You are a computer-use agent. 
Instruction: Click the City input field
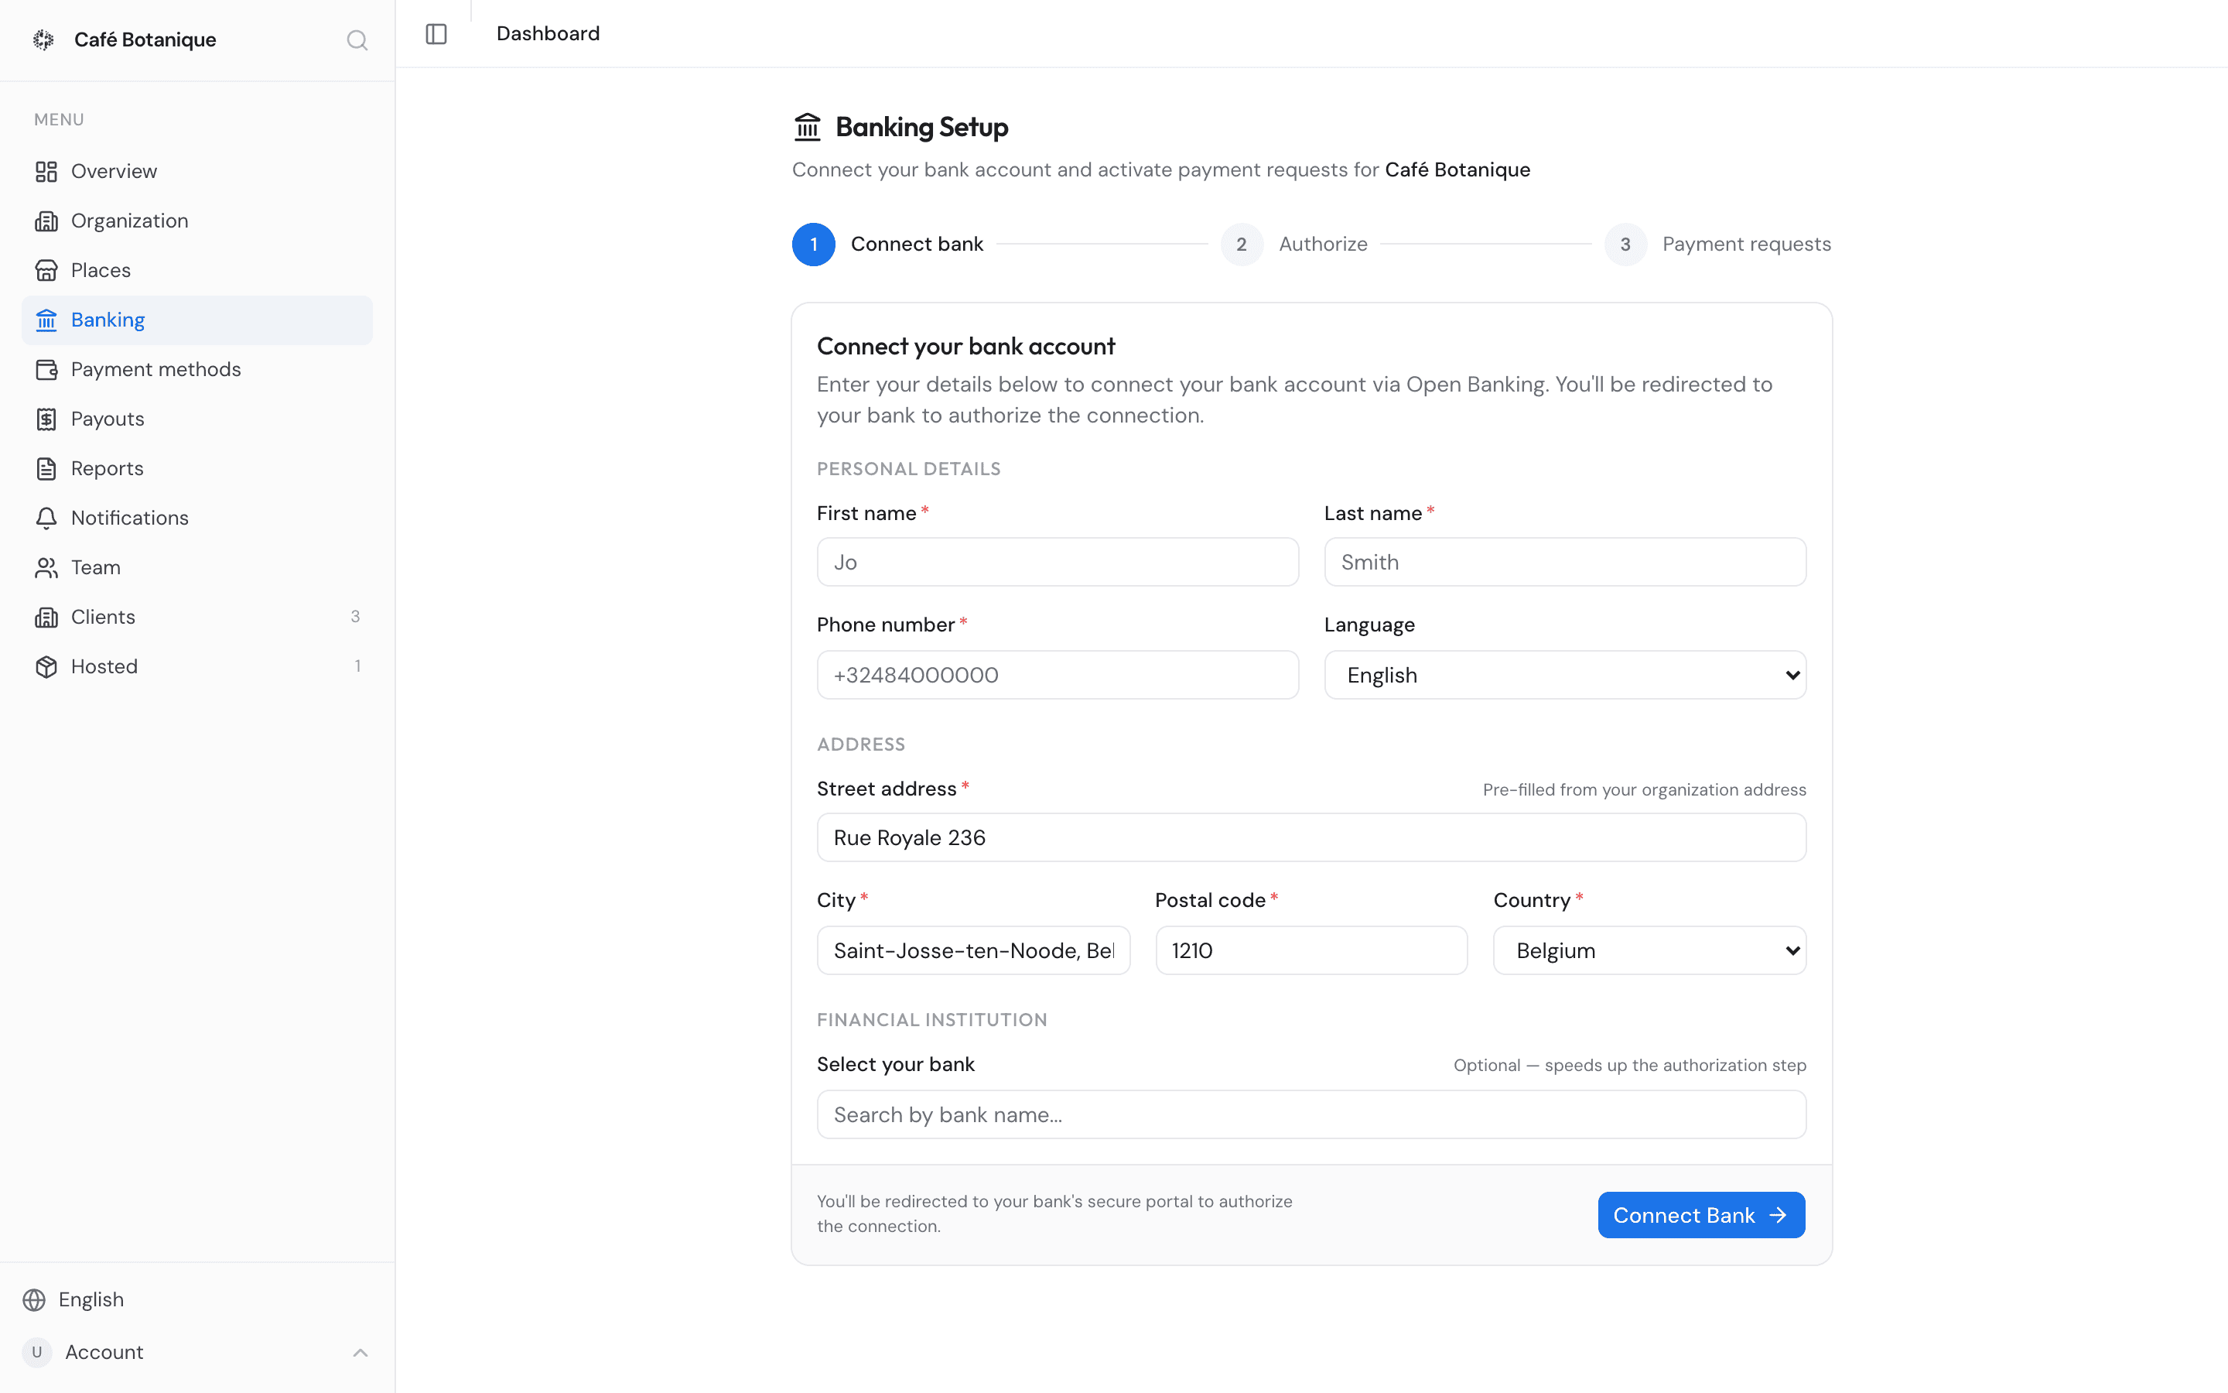[x=973, y=951]
